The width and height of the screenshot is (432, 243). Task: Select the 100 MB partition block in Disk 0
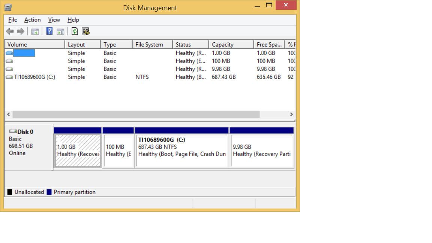tap(118, 150)
